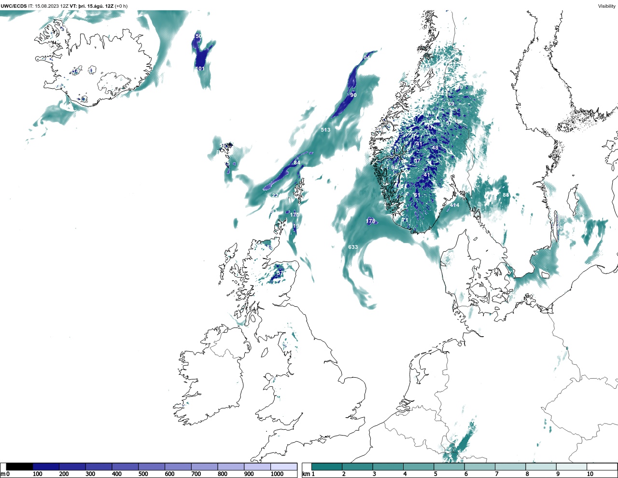618x478 pixels.
Task: Click the '1000' label on the metre scale
Action: click(x=277, y=474)
